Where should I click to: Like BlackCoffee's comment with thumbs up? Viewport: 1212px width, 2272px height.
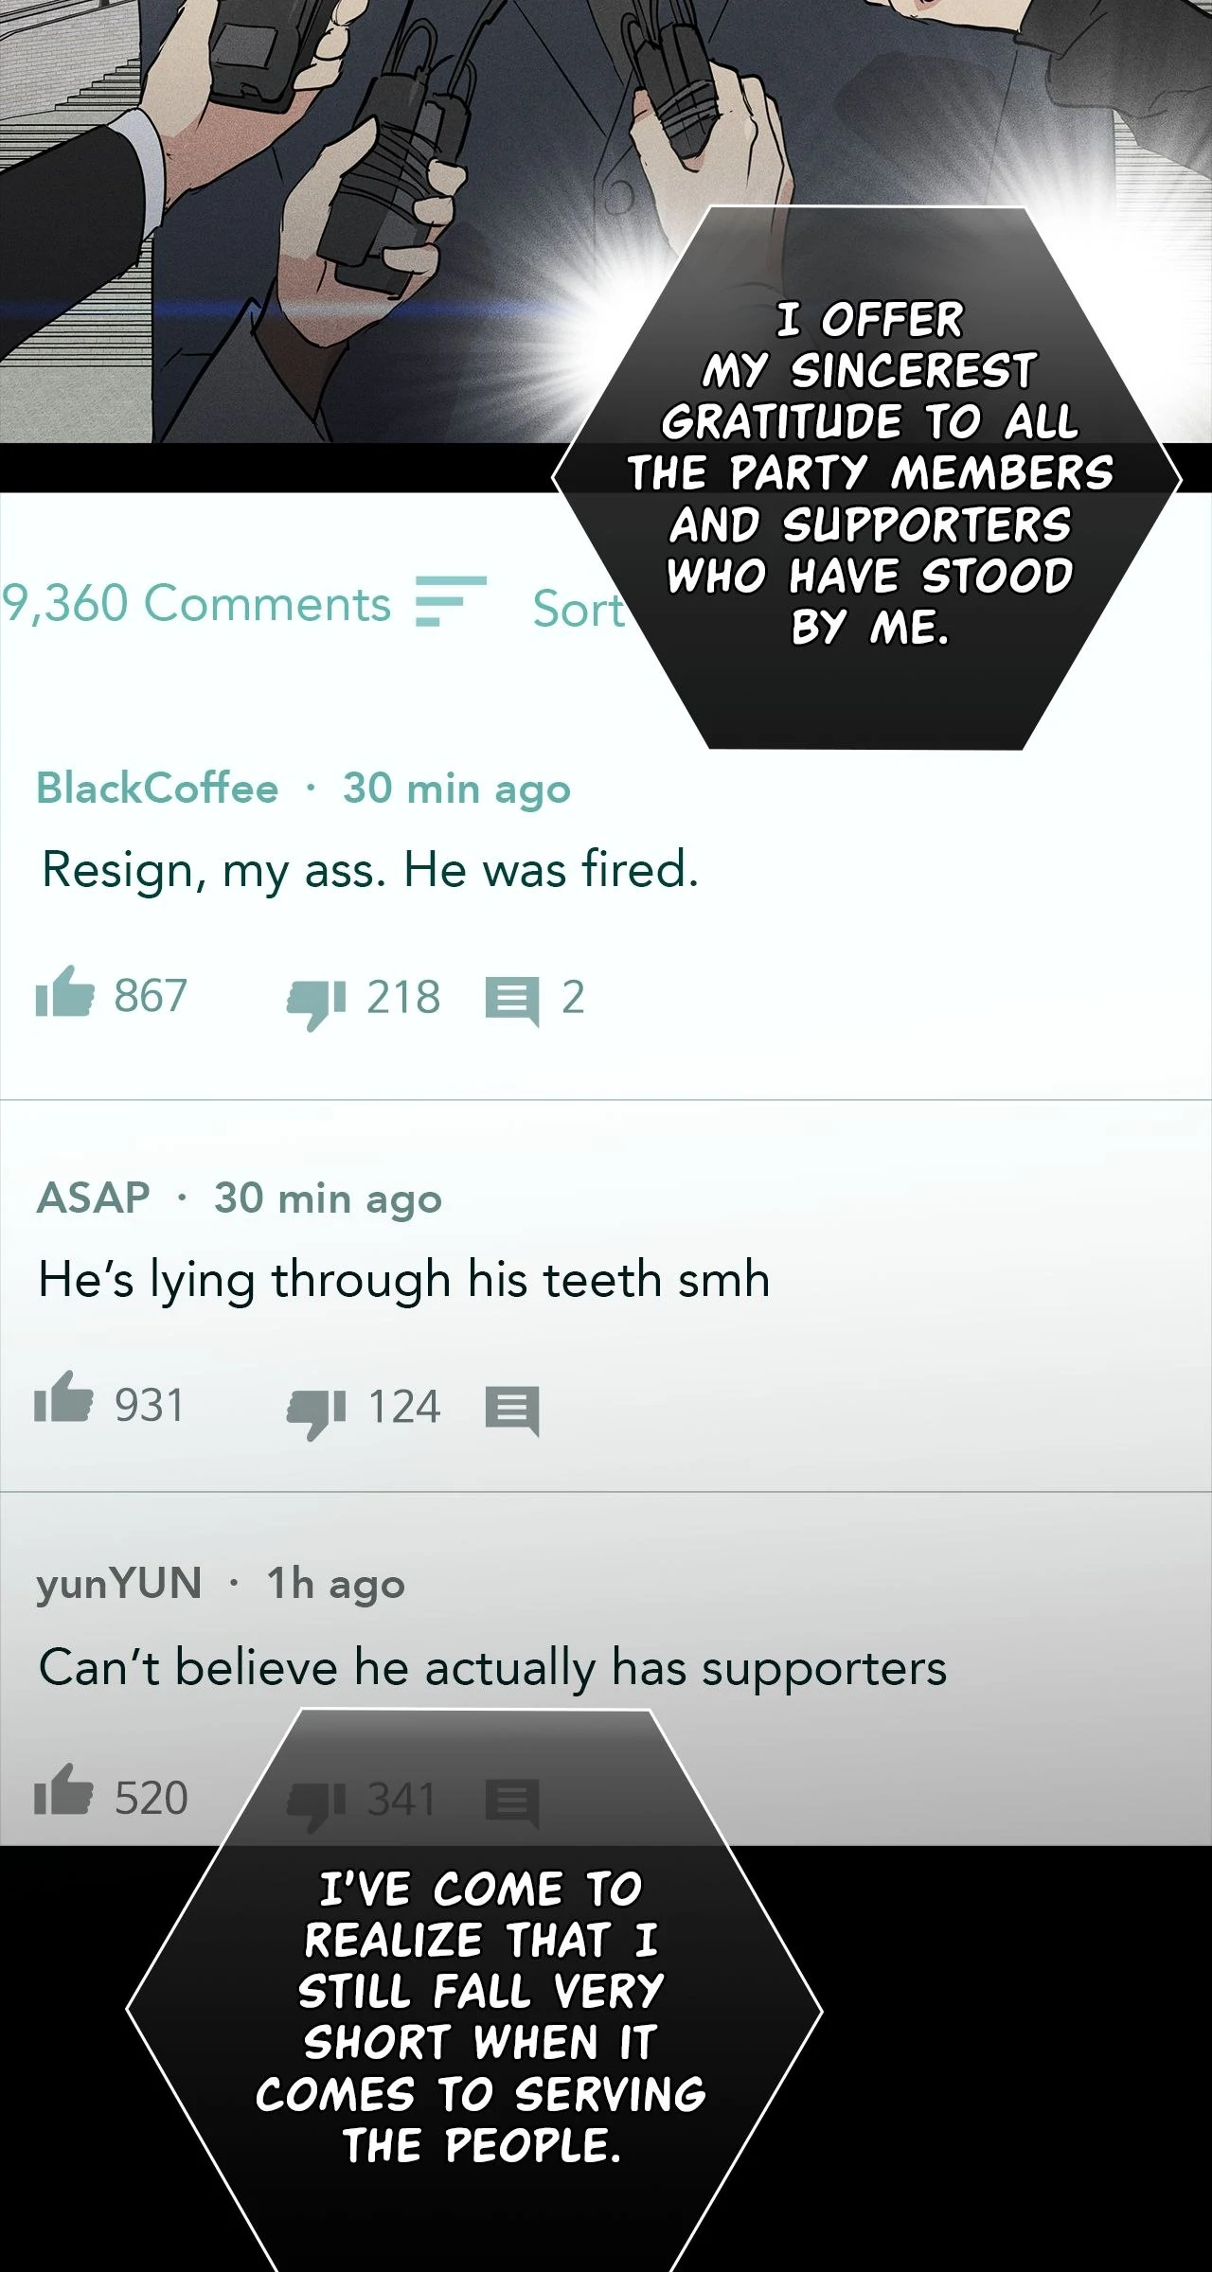(64, 993)
